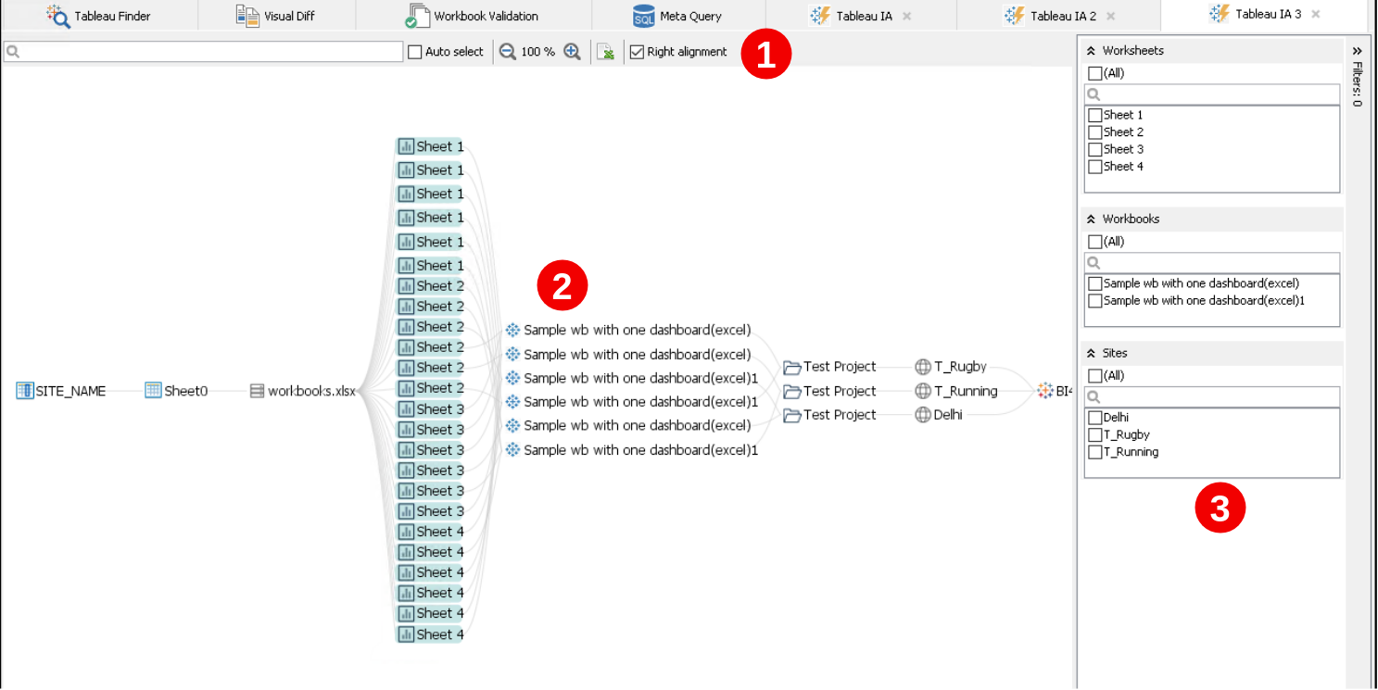Check 'Sample wb with one dashboard(excel)' filter
1378x690 pixels.
click(1094, 283)
